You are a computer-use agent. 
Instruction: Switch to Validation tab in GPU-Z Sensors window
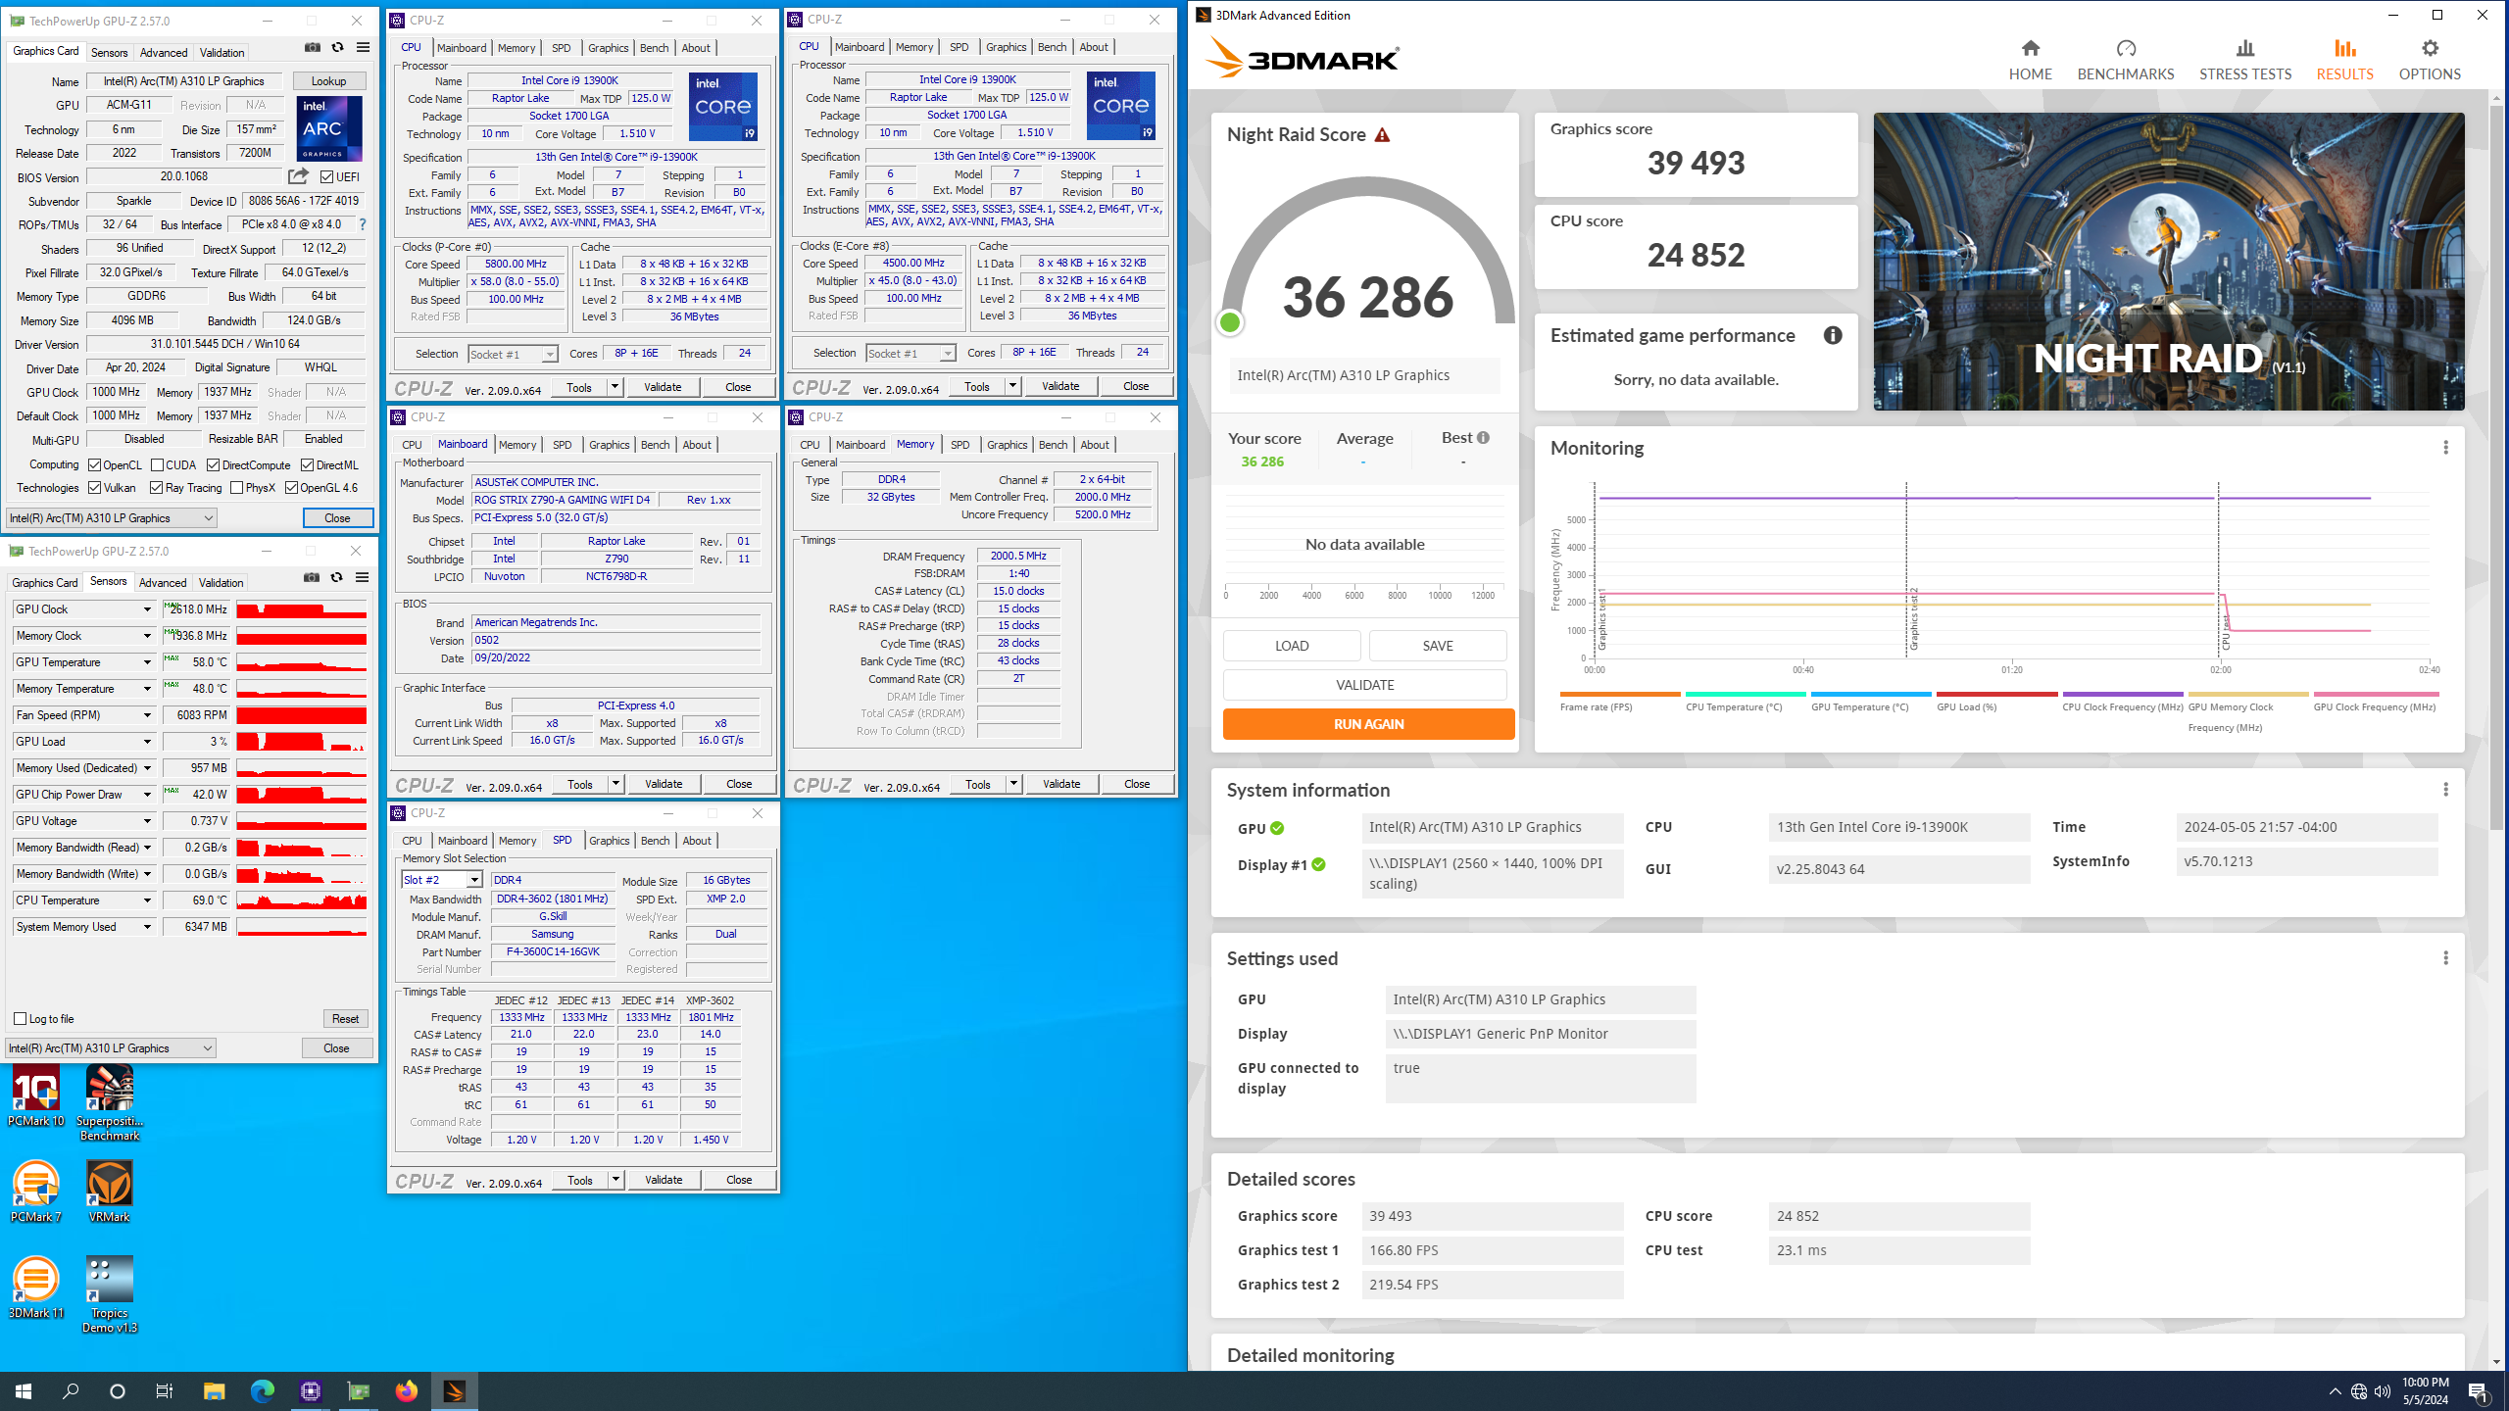(x=221, y=583)
